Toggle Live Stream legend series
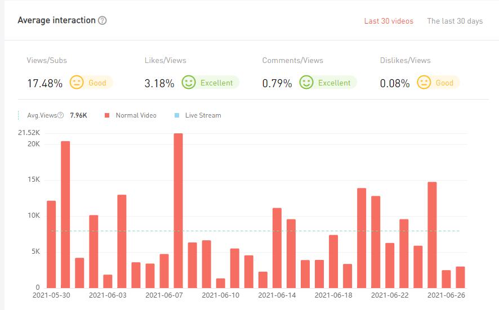Viewport: 499px width, 310px height. 203,115
